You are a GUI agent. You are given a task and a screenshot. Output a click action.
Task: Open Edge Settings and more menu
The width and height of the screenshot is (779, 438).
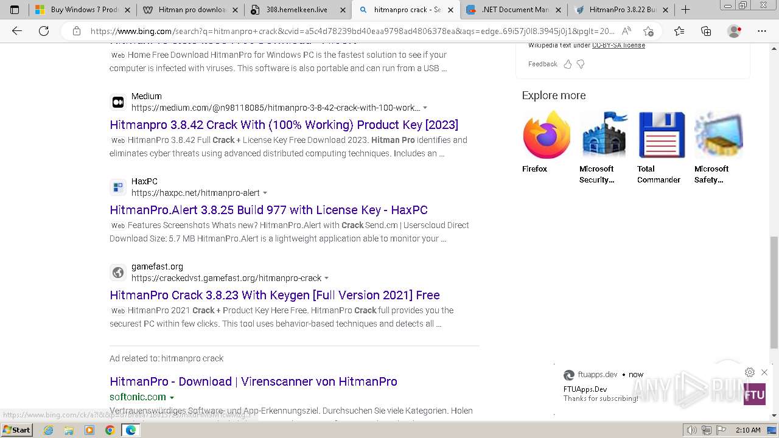click(761, 31)
